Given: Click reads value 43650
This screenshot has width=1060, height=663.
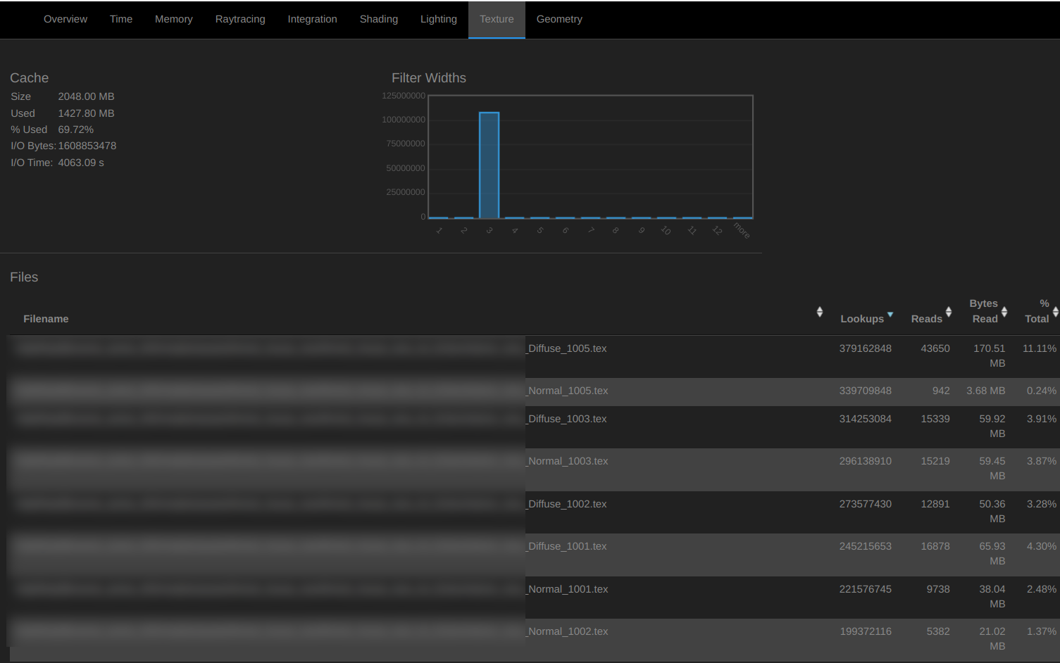Looking at the screenshot, I should click(x=935, y=348).
